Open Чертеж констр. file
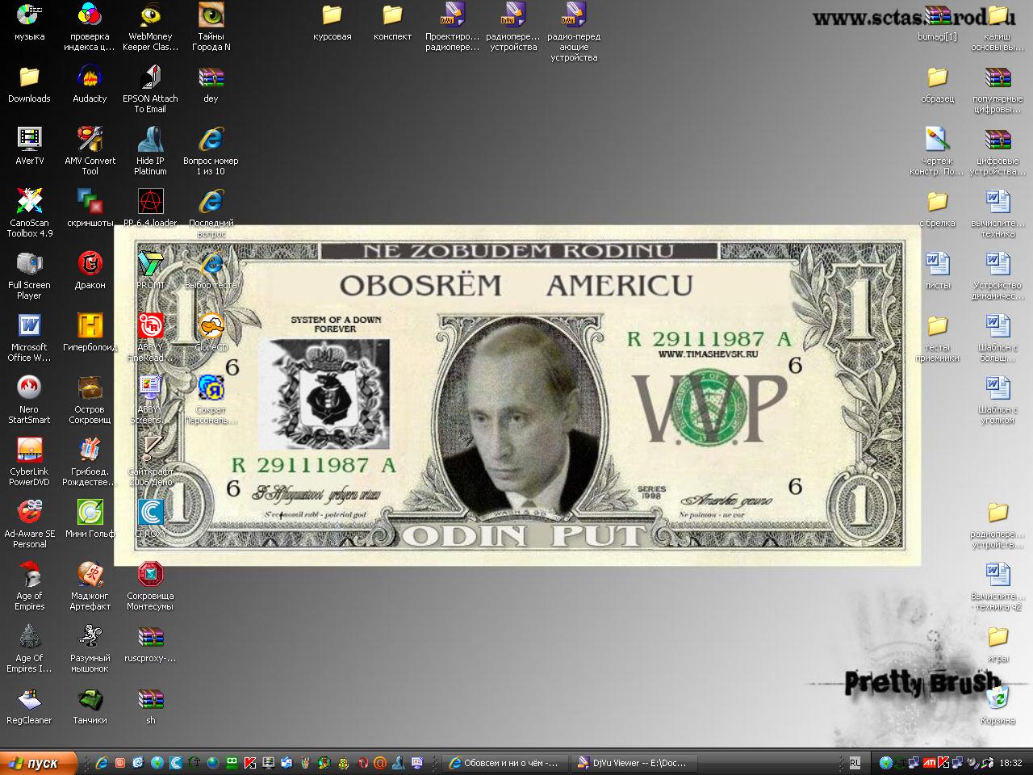Image resolution: width=1033 pixels, height=775 pixels. point(937,152)
